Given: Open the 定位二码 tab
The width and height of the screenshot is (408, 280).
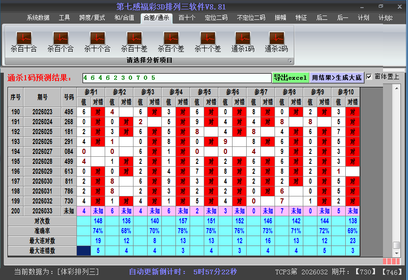Looking at the screenshot, I should click(x=216, y=18).
